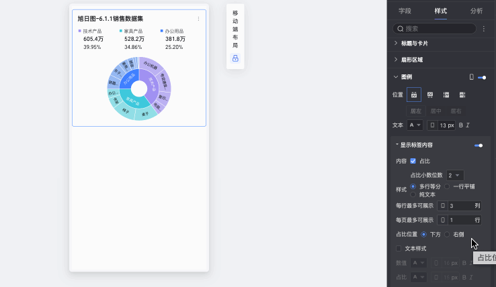Switch to the 分析 tab

[476, 11]
